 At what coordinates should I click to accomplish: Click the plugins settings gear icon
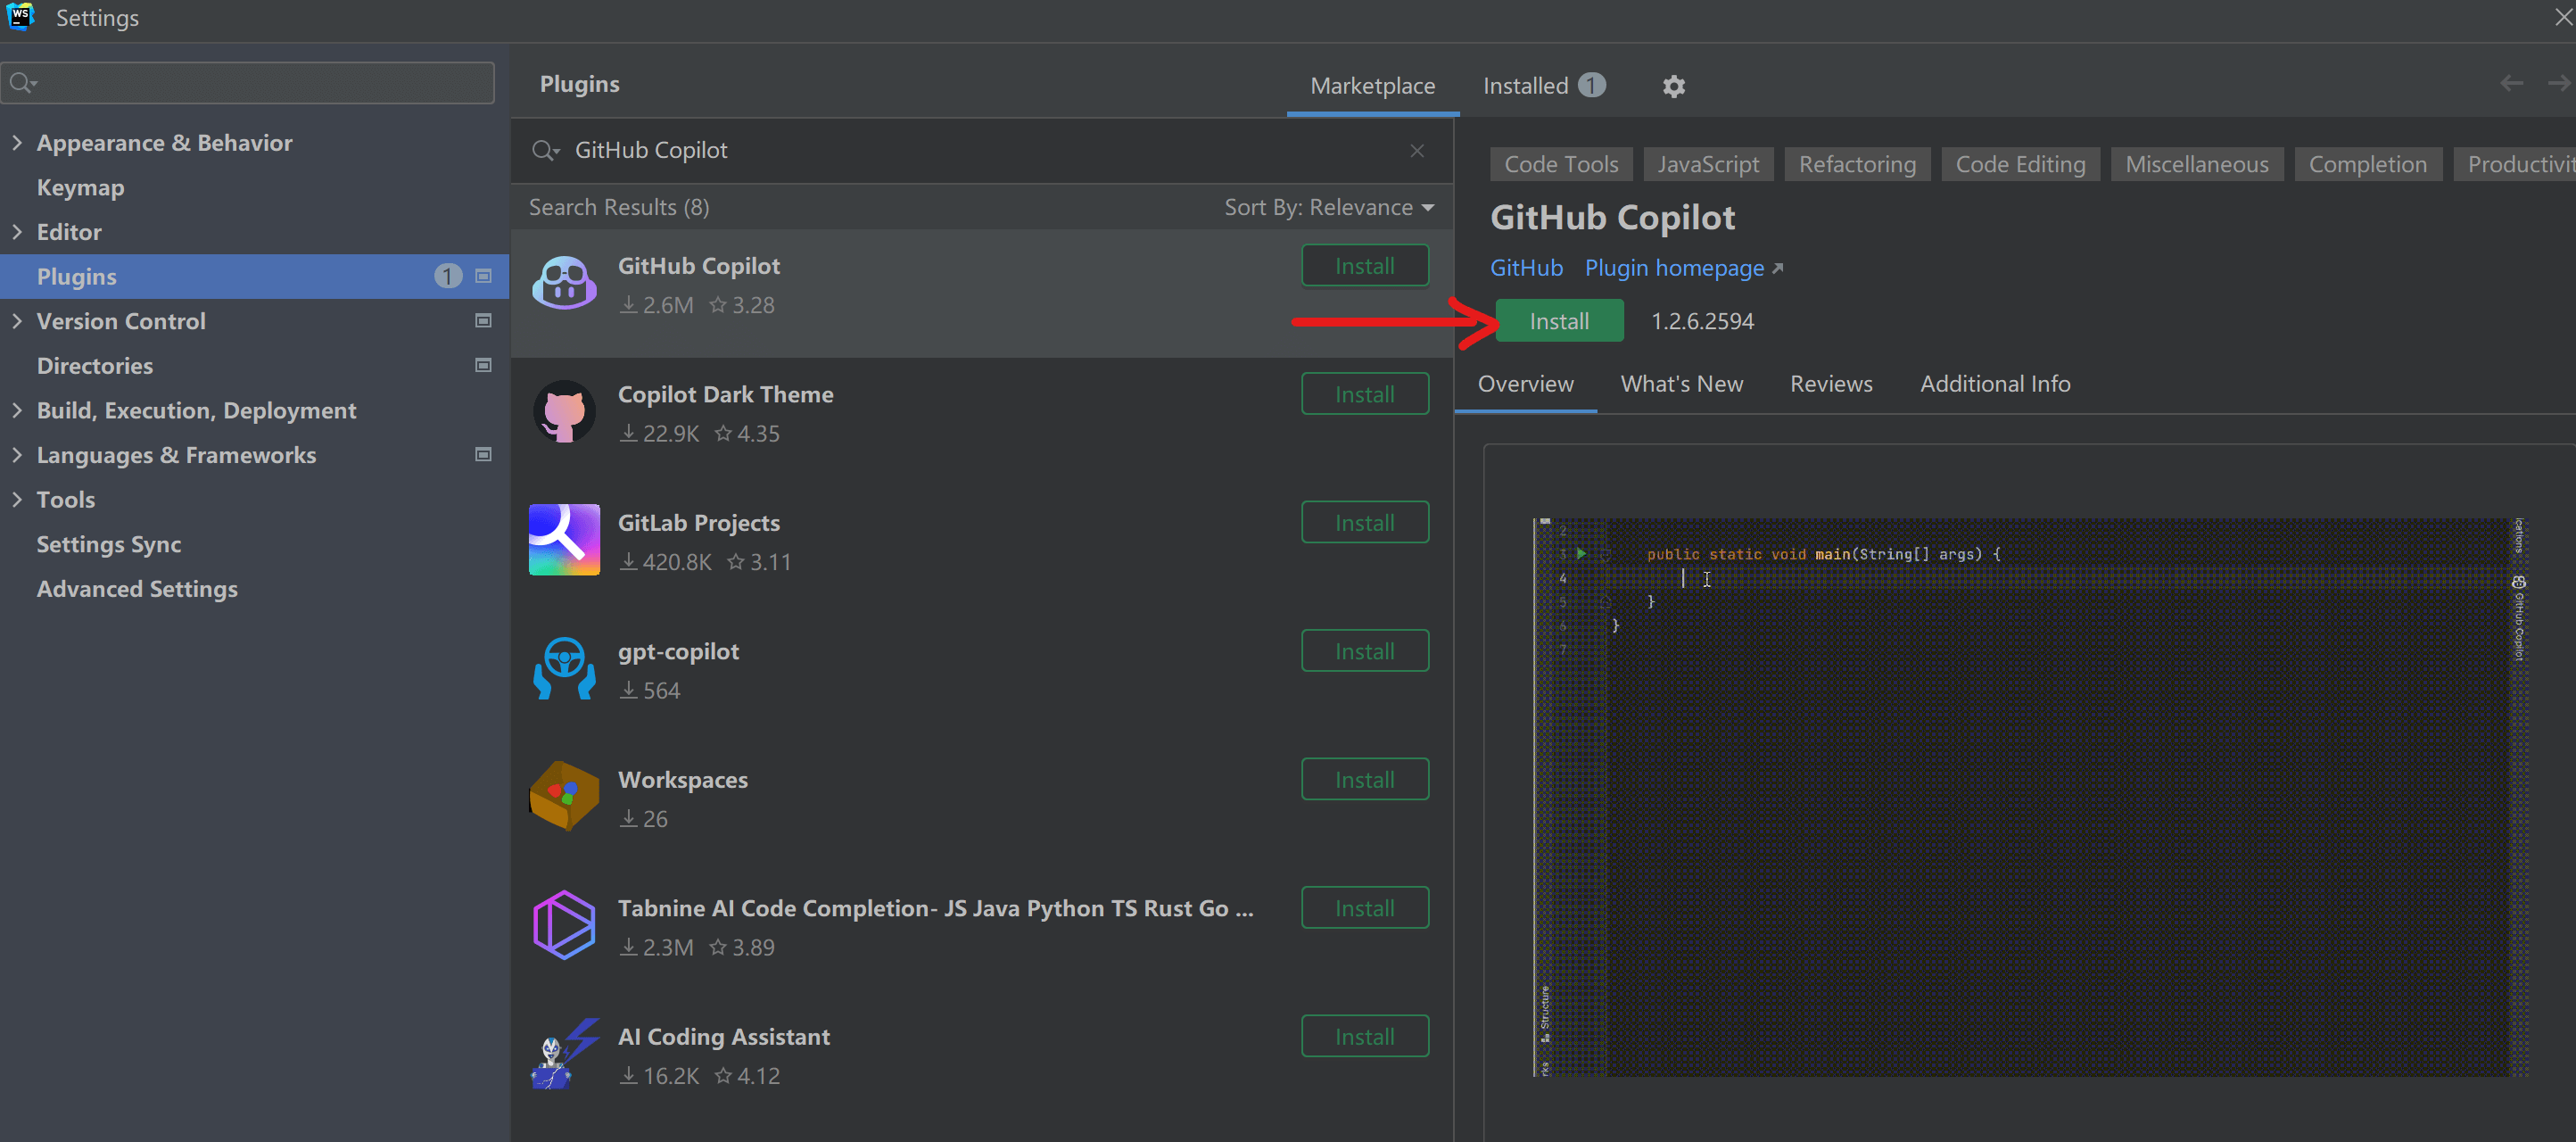click(1673, 86)
